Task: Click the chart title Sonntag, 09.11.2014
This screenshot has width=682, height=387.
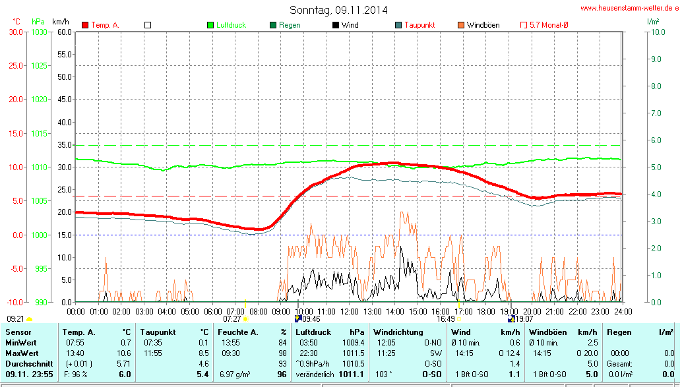Action: [338, 10]
